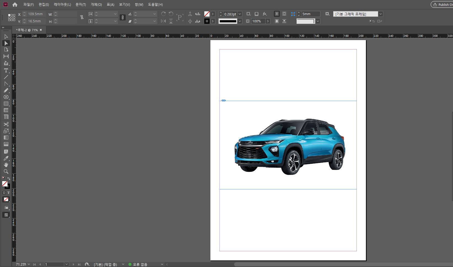Viewport: 453px width, 267px height.
Task: Select the Zoom tool magnifier
Action: coord(6,171)
